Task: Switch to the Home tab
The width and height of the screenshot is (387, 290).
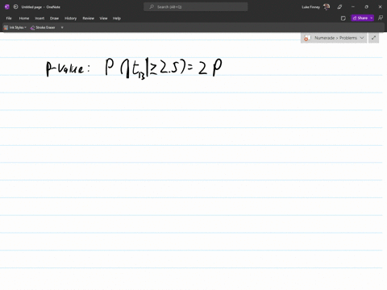Action: [24, 19]
